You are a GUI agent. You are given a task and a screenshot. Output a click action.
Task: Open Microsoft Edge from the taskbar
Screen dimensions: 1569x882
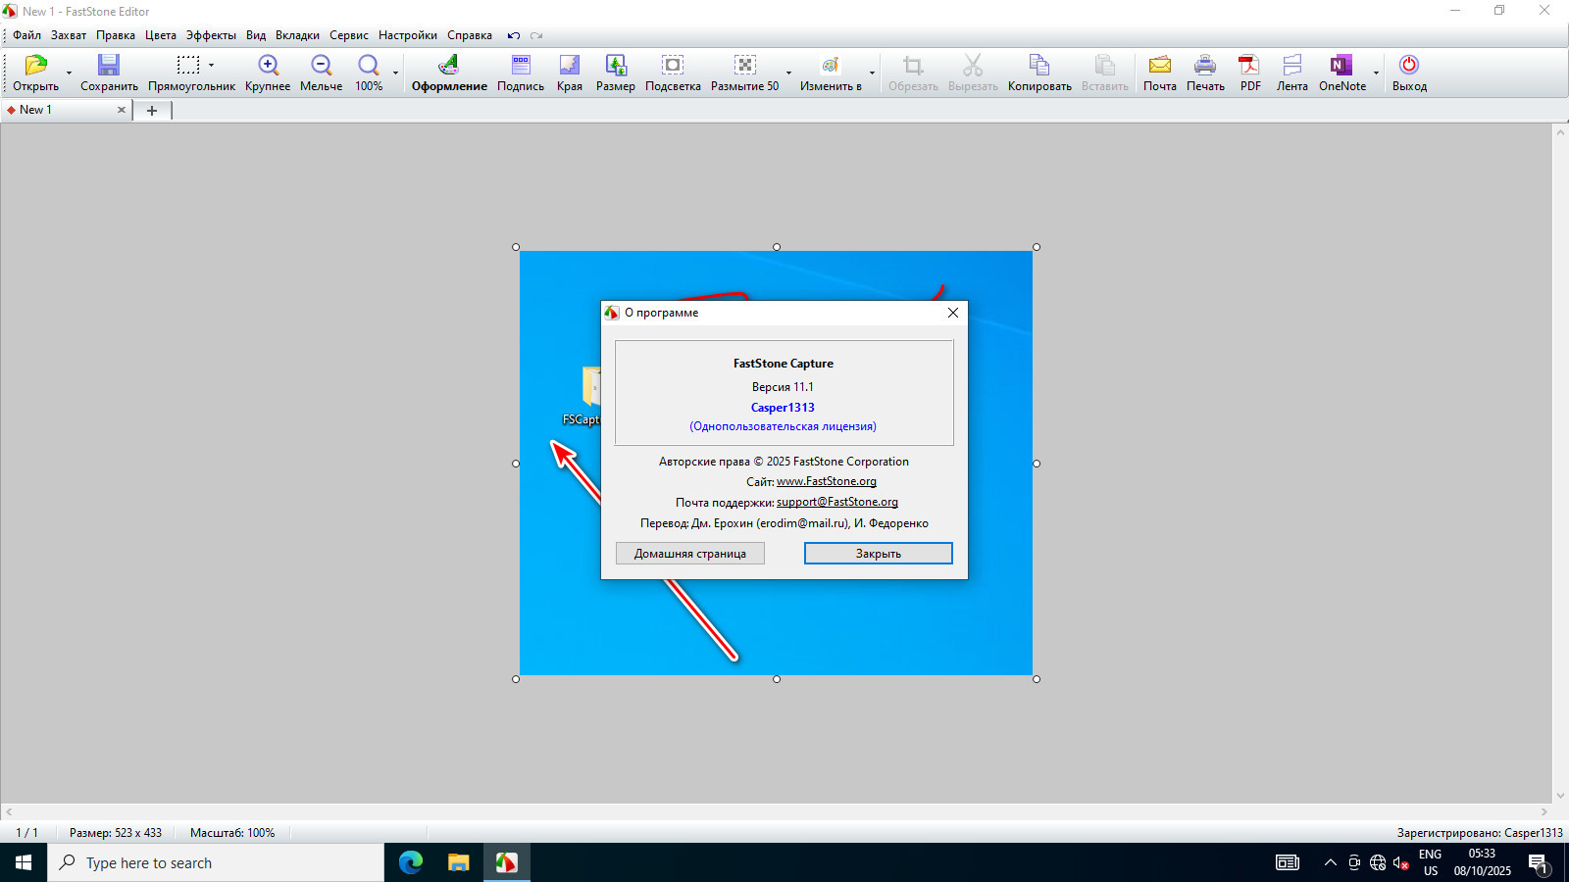(410, 862)
